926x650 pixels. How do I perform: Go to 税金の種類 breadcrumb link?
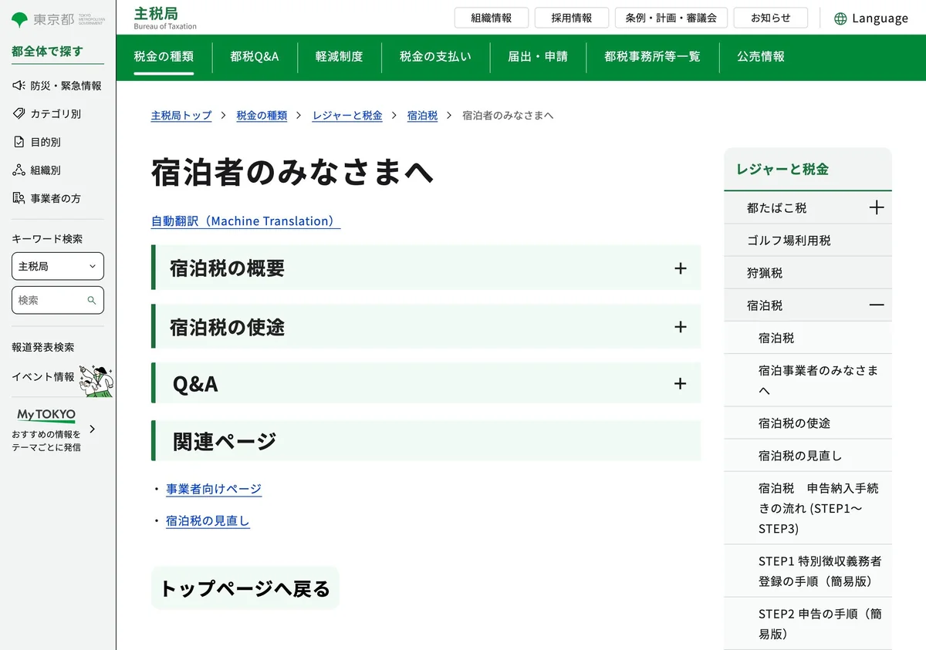[262, 116]
